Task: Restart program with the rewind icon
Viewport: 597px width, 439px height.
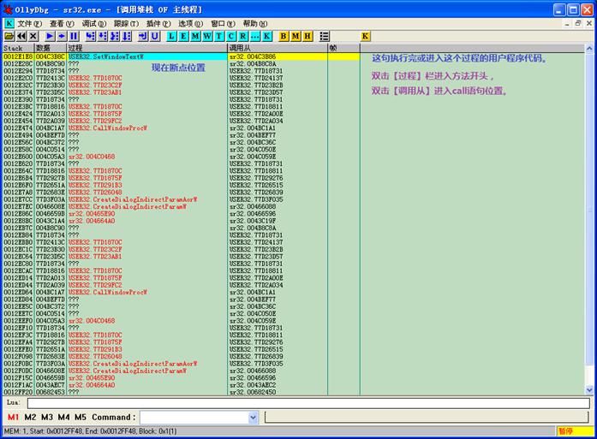Action: (21, 36)
